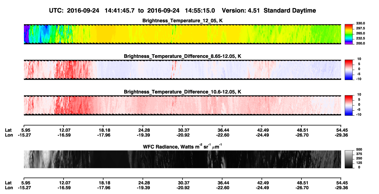Viewport: 379px width, 194px height.
Task: Select the 'Brightness_Temperature_Difference_8.65-12.05, K' title
Action: coord(183,56)
